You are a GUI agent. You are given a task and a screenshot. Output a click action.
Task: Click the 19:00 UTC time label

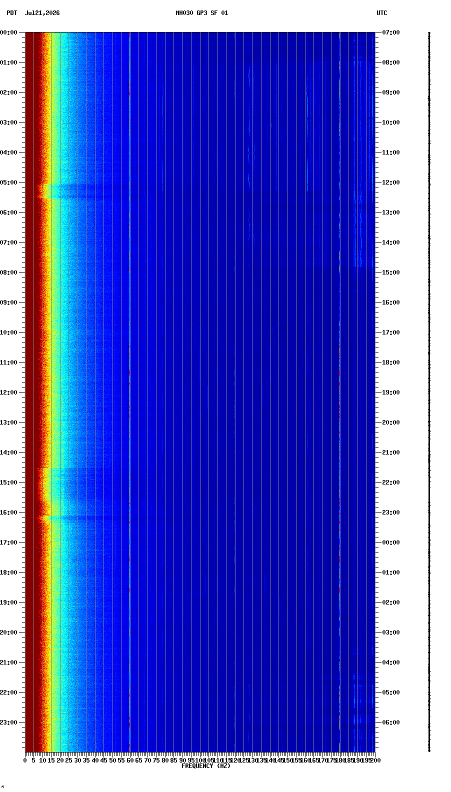pyautogui.click(x=391, y=392)
